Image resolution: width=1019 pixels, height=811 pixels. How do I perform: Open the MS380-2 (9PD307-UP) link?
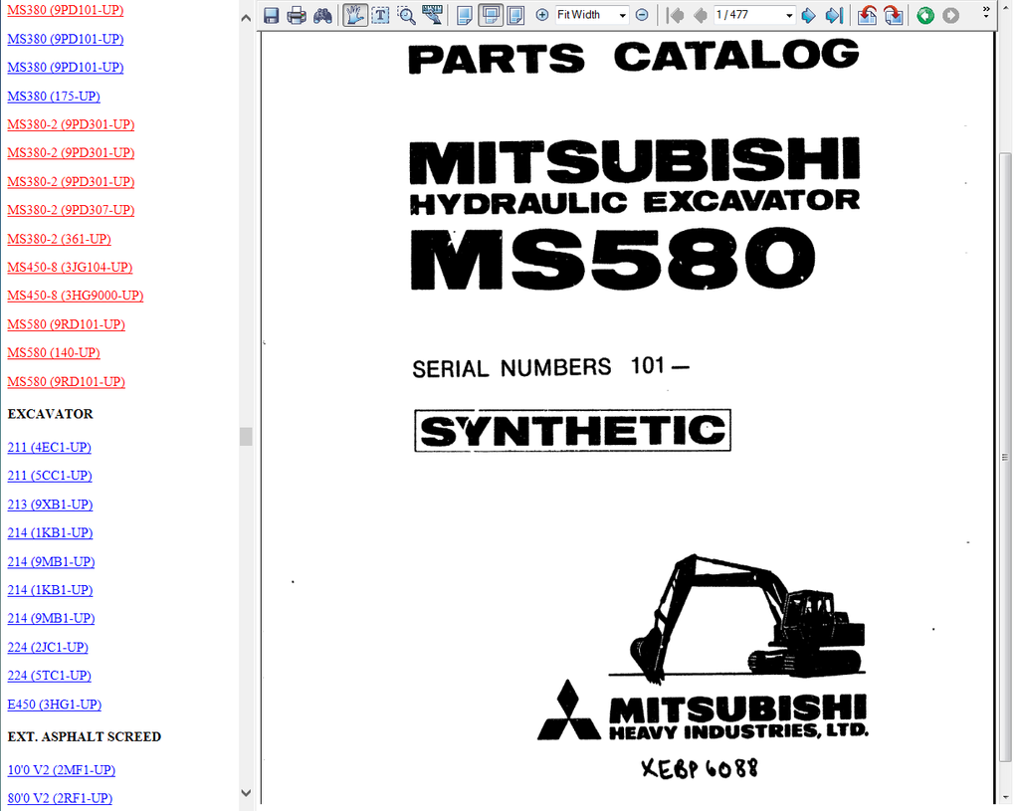pos(71,210)
